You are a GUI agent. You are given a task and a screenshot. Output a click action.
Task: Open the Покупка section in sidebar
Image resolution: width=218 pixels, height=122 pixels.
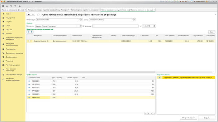pyautogui.click(x=9, y=22)
